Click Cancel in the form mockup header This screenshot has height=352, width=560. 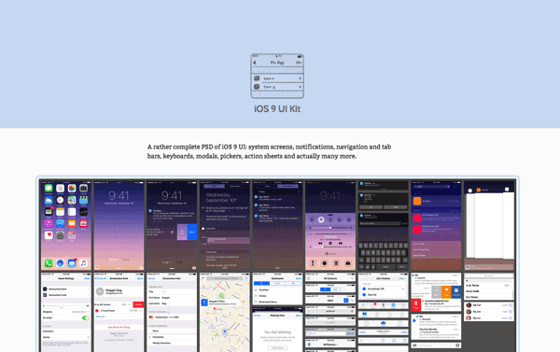click(x=151, y=278)
